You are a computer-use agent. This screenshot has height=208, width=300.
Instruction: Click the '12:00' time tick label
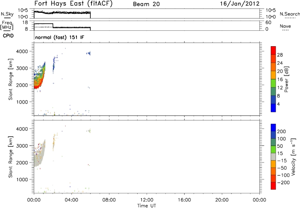click(x=147, y=200)
